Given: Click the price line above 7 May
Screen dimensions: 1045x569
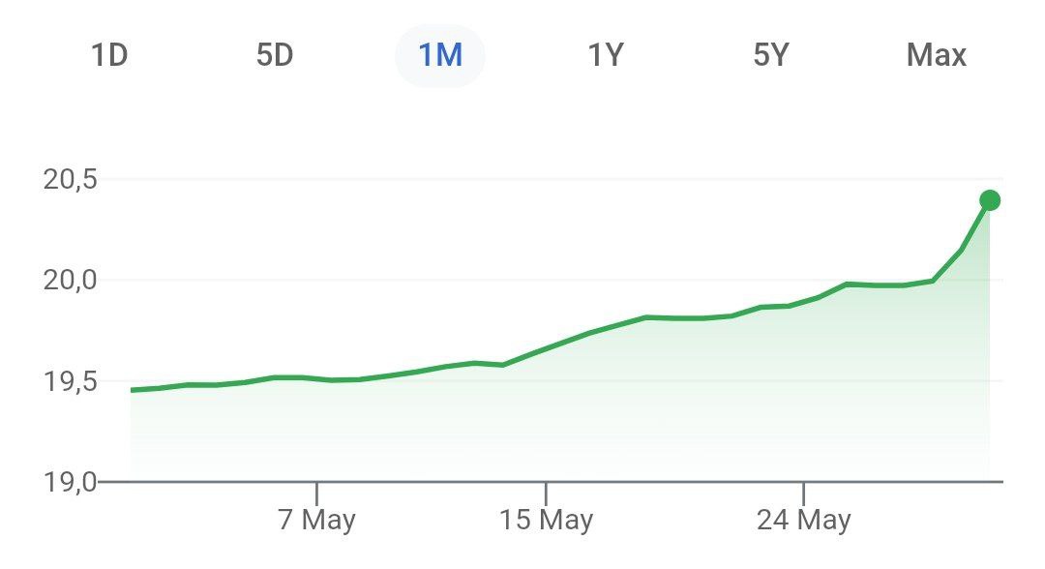Looking at the screenshot, I should pos(316,378).
